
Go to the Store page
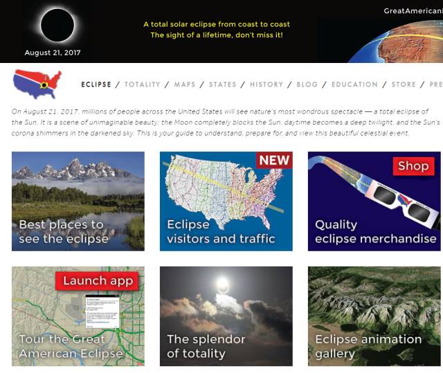pos(404,84)
